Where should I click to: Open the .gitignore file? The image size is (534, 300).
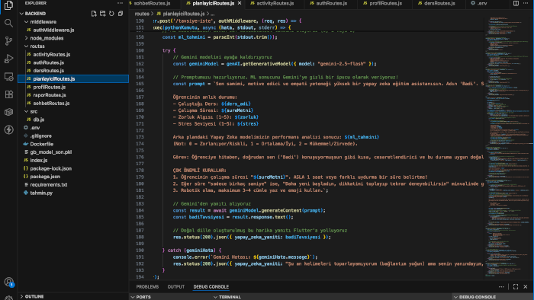point(73,136)
